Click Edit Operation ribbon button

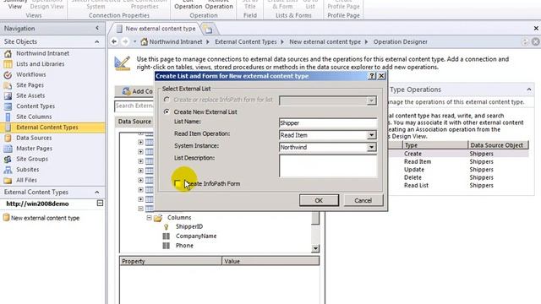point(188,3)
